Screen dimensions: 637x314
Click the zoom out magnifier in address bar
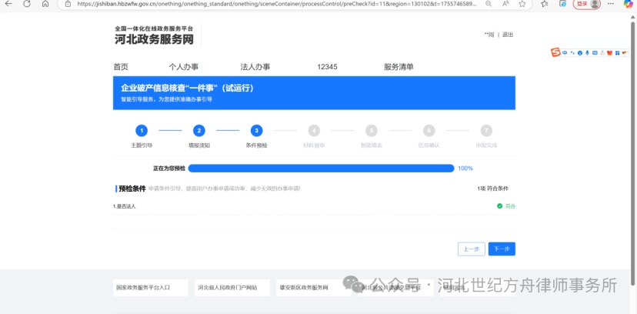(489, 4)
